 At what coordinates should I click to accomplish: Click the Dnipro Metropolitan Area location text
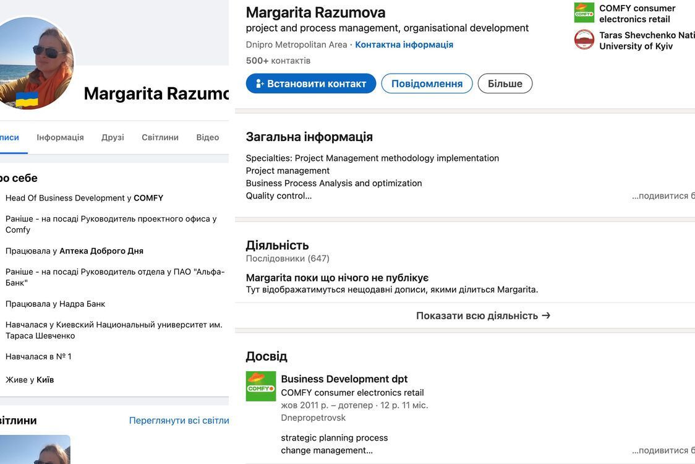click(297, 45)
